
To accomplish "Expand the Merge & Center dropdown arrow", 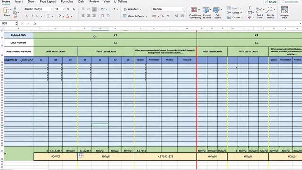I will pyautogui.click(x=146, y=16).
